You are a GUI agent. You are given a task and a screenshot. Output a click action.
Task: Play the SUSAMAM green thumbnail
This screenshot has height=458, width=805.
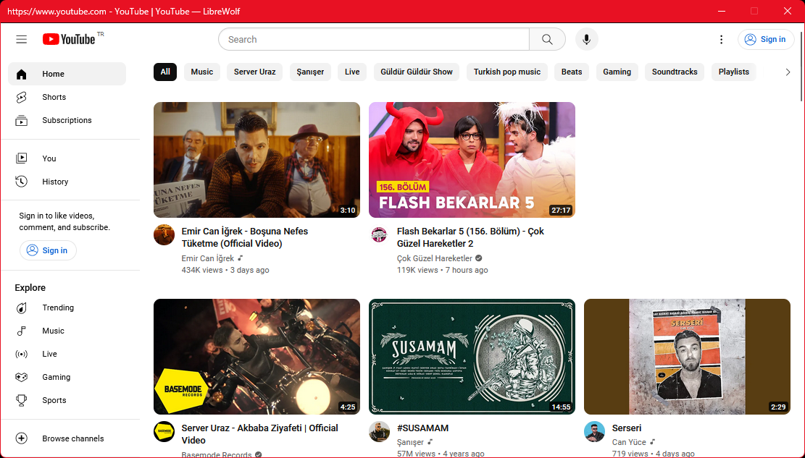tap(472, 357)
